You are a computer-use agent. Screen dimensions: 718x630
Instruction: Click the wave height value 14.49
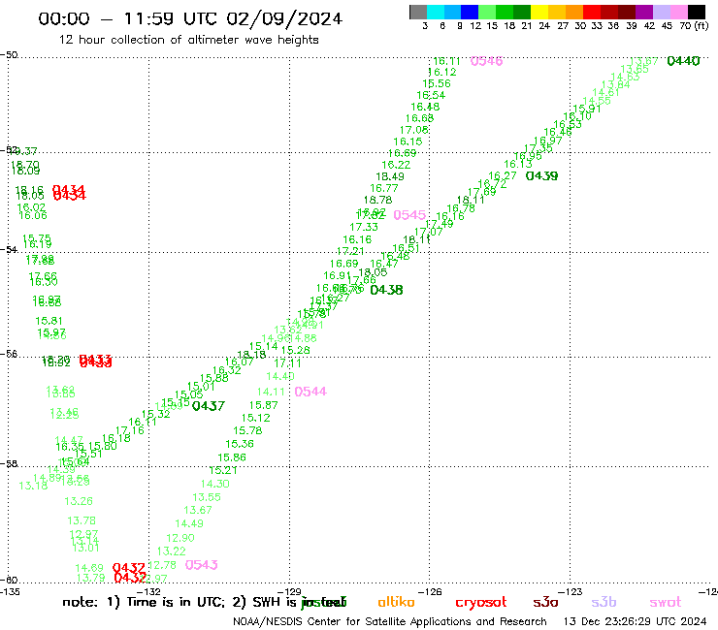189,523
